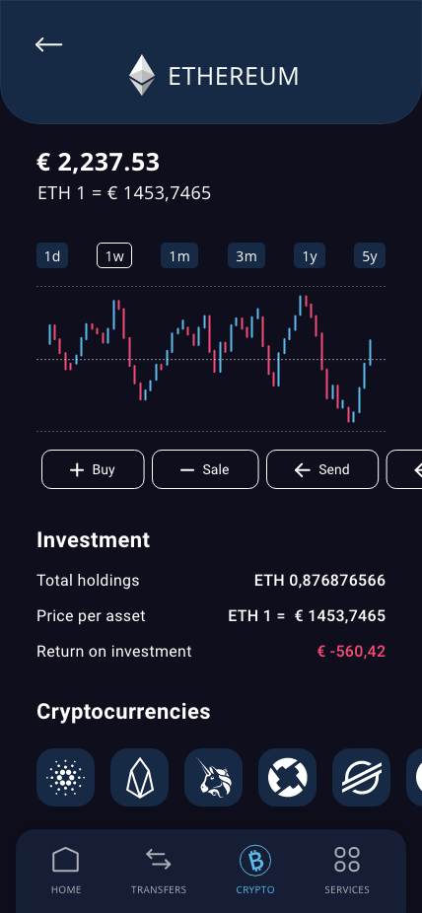Select the Crypto bitcoin tab

(x=255, y=871)
